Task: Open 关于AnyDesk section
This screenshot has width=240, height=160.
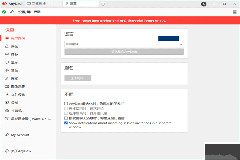Action: tap(21, 151)
